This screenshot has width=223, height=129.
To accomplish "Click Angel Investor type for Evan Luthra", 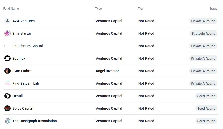I will (107, 71).
